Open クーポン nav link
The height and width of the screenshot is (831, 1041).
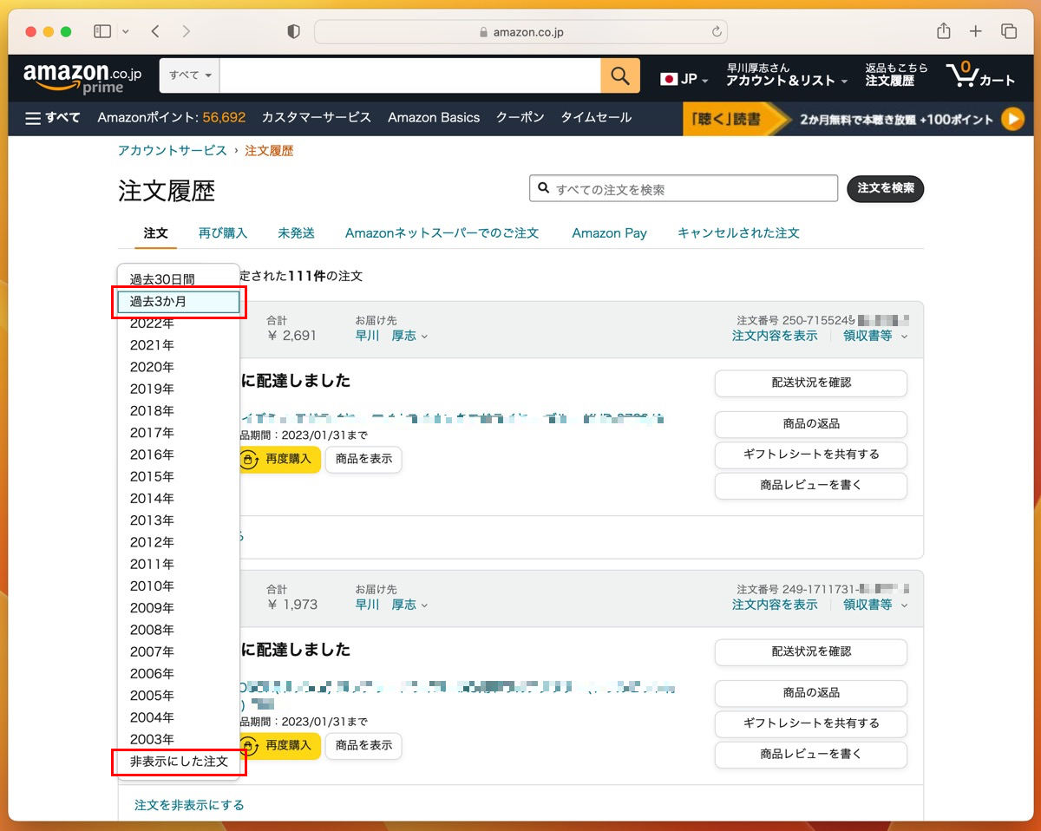coord(520,118)
